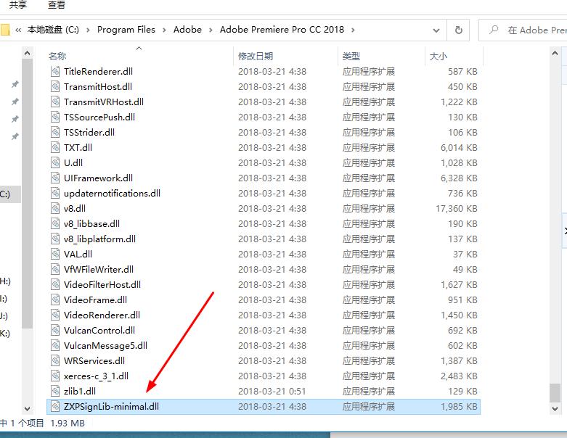Image resolution: width=567 pixels, height=438 pixels.
Task: Click the VideoRenderer.dll file icon
Action: pyautogui.click(x=55, y=315)
